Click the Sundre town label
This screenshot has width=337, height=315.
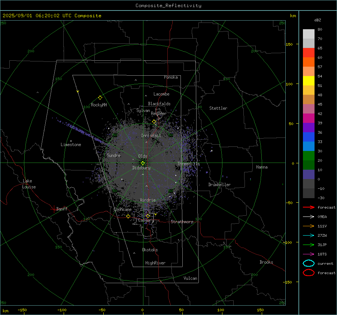coord(113,155)
